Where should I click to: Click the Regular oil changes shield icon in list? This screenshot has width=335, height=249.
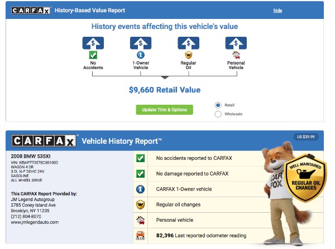tap(140, 204)
